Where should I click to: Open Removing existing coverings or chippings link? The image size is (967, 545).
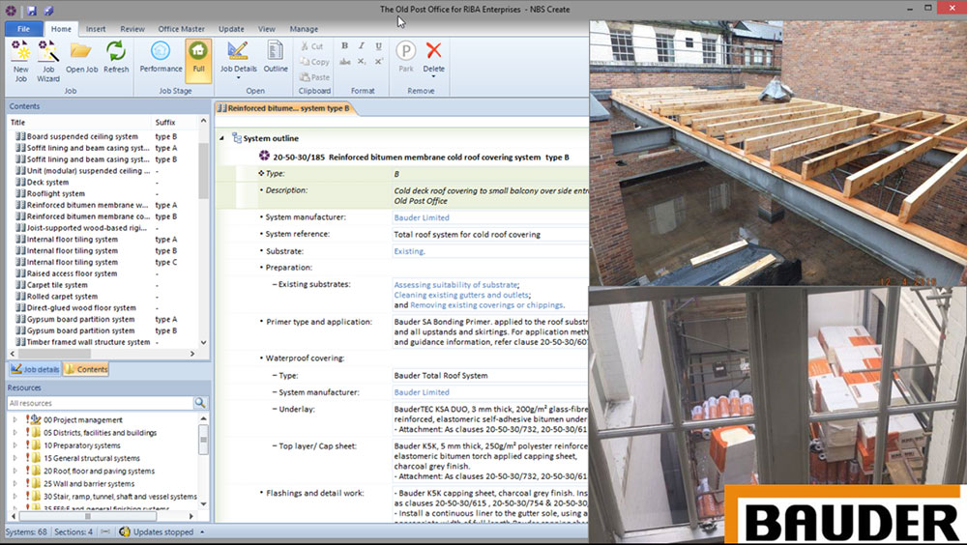coord(486,304)
